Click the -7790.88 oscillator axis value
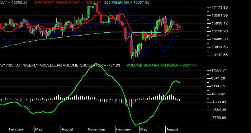 click(219, 118)
